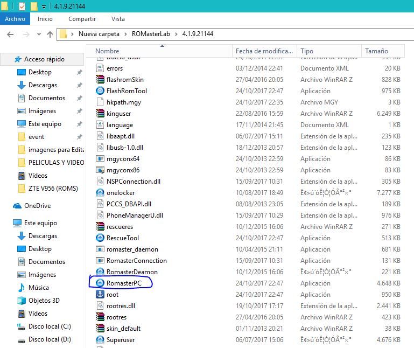Select libusb-1.0.dll file icon

click(x=100, y=148)
